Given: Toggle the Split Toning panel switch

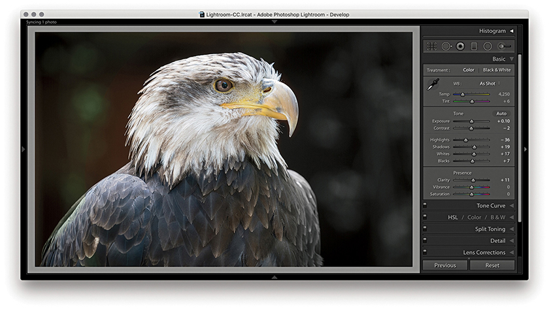Looking at the screenshot, I should coord(425,229).
